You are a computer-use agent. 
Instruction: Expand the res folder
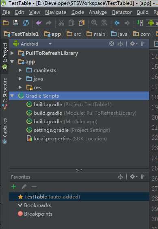click(20, 87)
